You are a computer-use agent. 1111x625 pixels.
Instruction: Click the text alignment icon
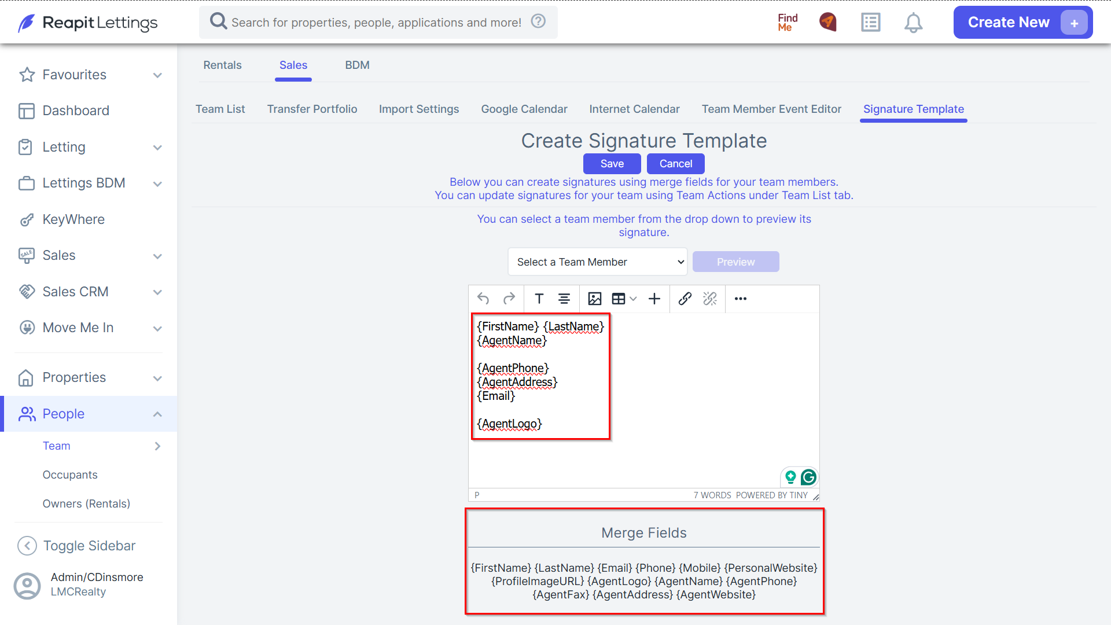click(x=564, y=299)
